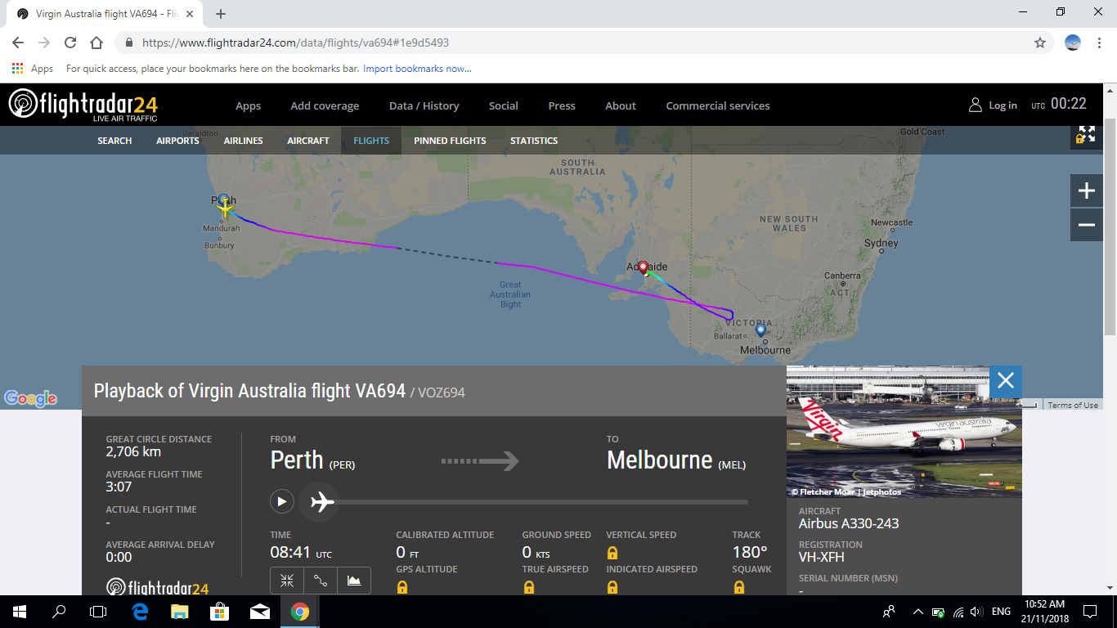
Task: Click the lock icon under Squawk
Action: click(738, 586)
